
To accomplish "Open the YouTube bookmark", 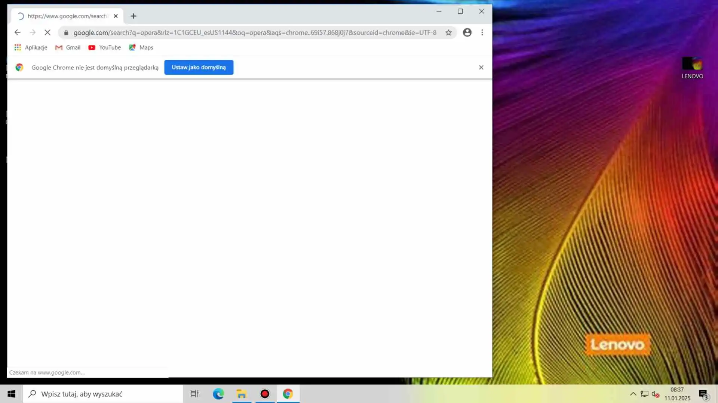I will tap(105, 47).
